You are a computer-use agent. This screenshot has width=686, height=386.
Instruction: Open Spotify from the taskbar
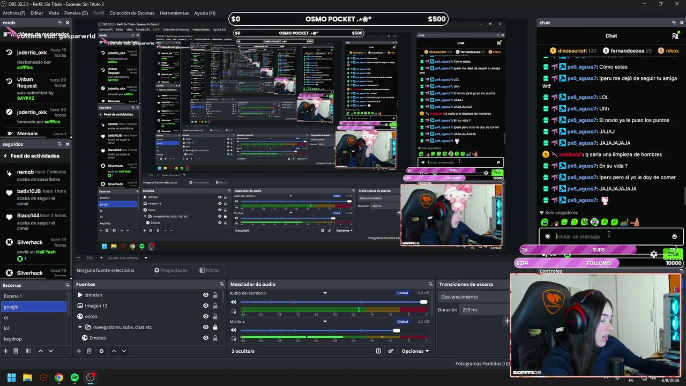(74, 377)
